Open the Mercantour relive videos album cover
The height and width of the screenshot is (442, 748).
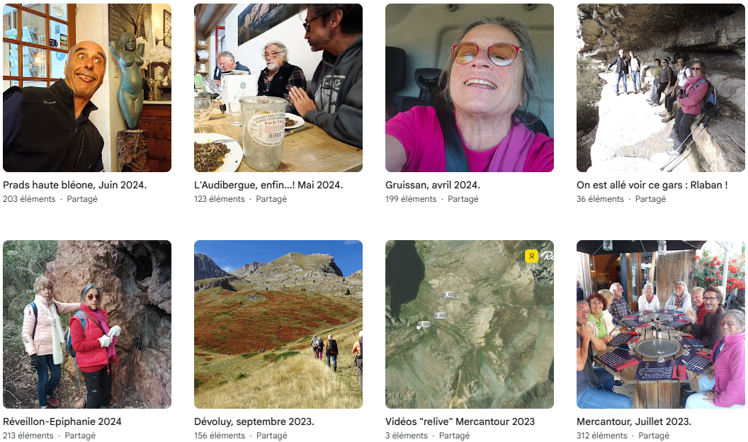pos(470,324)
